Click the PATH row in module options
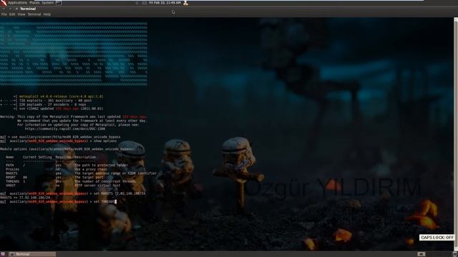This screenshot has height=257, width=458. tap(67, 165)
